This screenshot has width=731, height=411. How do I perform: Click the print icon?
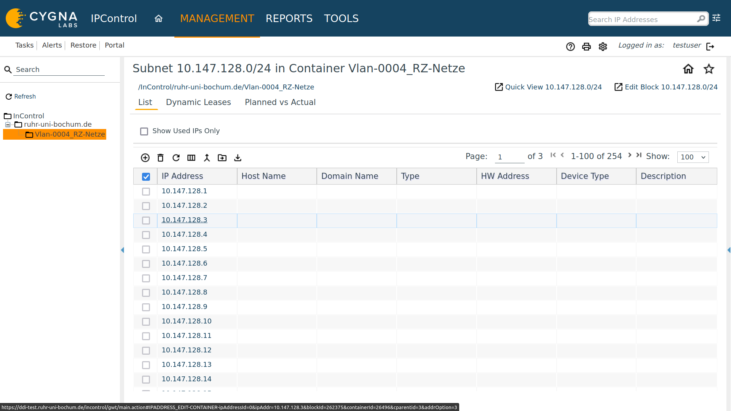coord(586,46)
